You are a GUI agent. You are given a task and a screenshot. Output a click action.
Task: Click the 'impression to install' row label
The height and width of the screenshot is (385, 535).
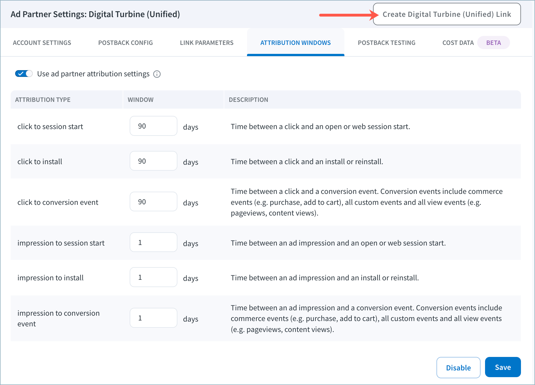[51, 278]
